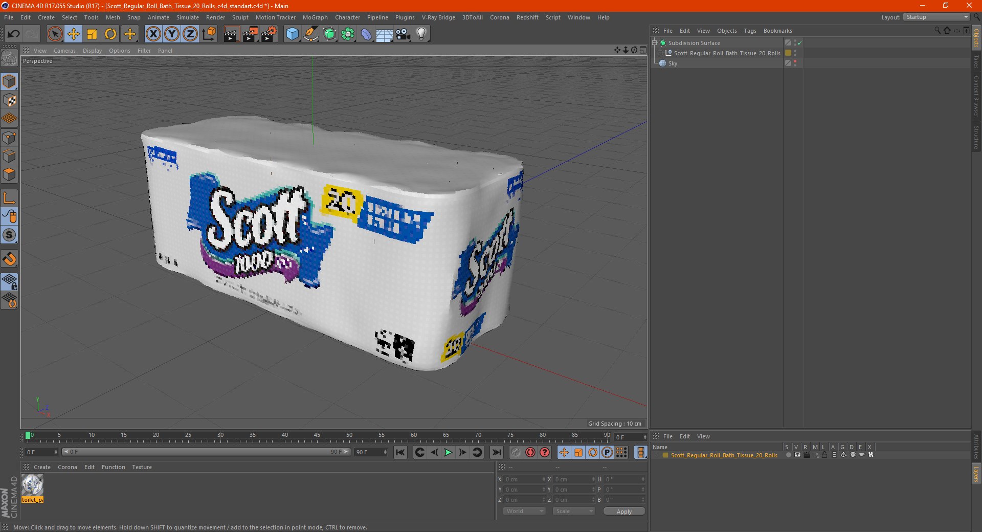
Task: Select the Live Selection tool
Action: pos(55,34)
